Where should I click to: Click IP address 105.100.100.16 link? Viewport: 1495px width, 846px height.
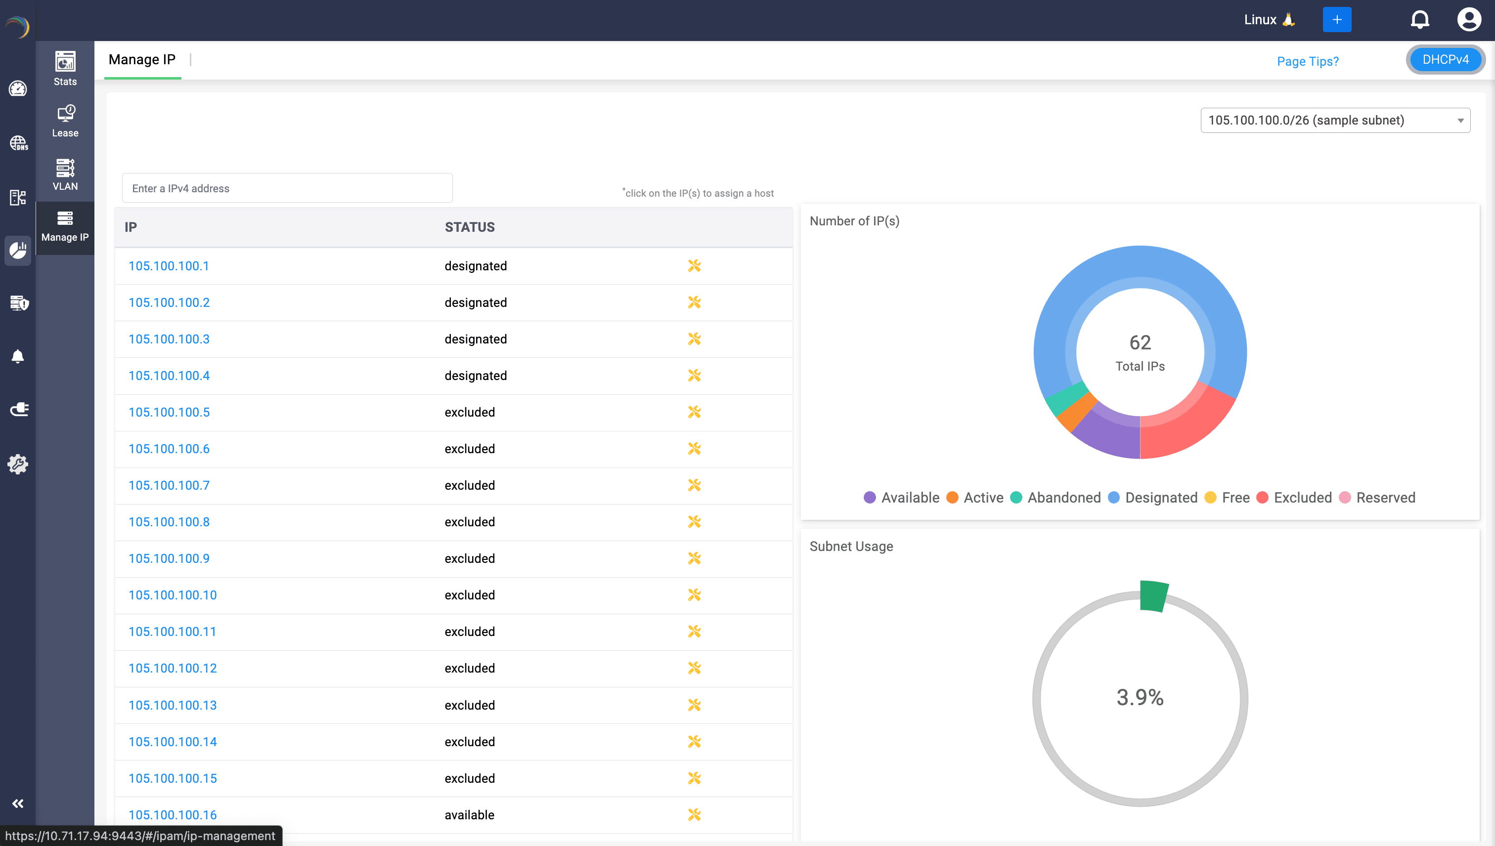point(173,815)
